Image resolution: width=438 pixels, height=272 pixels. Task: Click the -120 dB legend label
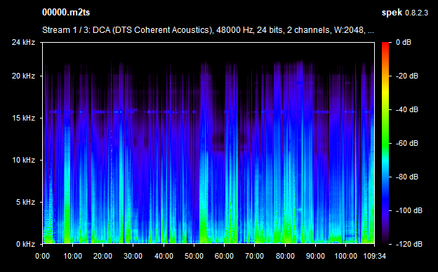point(409,244)
